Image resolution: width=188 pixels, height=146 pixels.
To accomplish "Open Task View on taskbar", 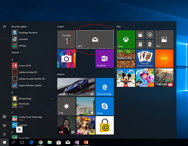I will 22,142.
